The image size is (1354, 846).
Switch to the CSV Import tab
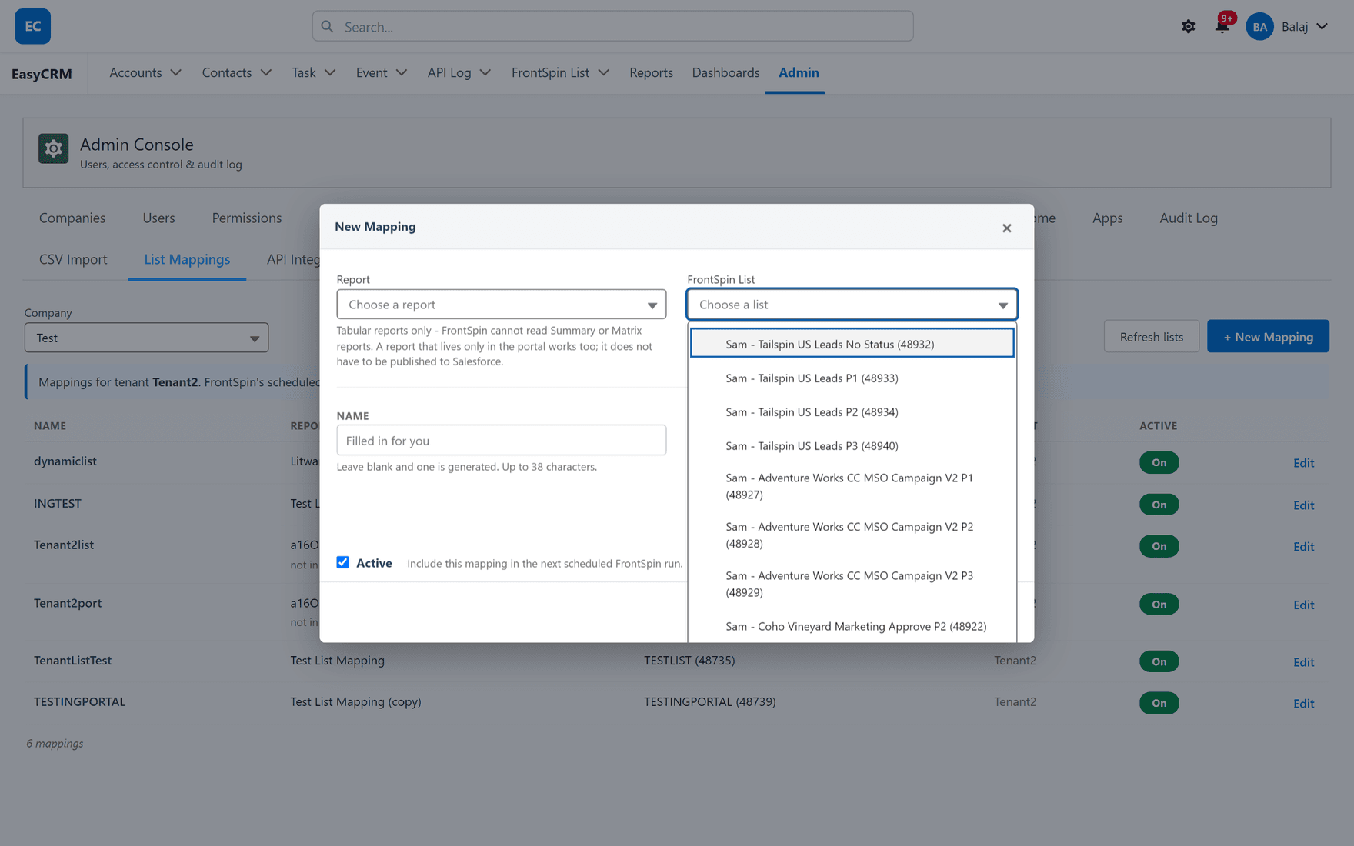point(73,259)
